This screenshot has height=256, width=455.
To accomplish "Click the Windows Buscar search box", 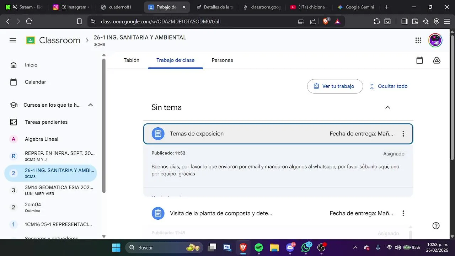I will click(x=164, y=247).
